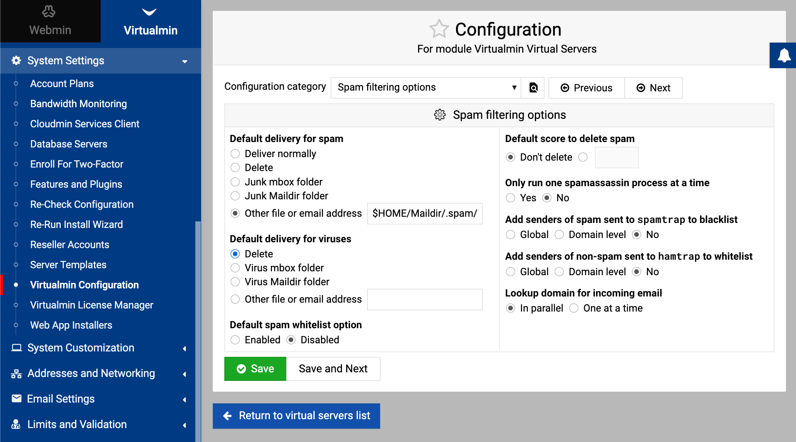Select Junk Maildir folder for spam delivery
The image size is (796, 442).
point(235,196)
